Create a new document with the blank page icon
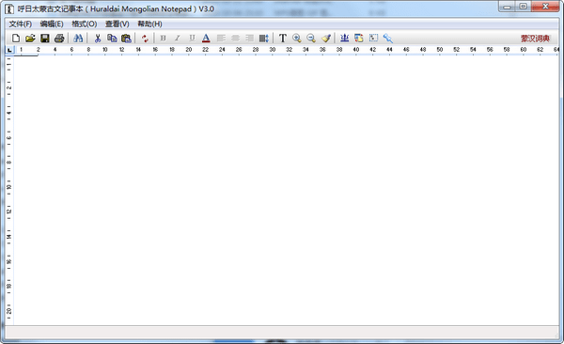 pyautogui.click(x=16, y=39)
